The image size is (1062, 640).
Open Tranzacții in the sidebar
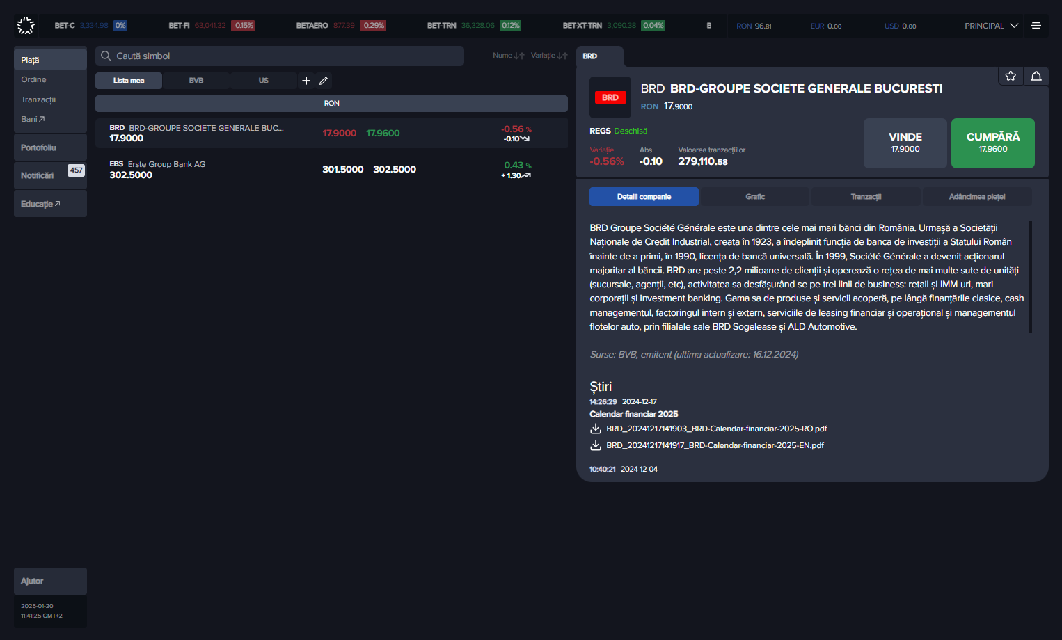tap(38, 99)
